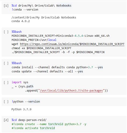Viewport: 127px width, 133px height.
Task: Click the chmod +x installer script line
Action: pyautogui.click(x=42, y=48)
